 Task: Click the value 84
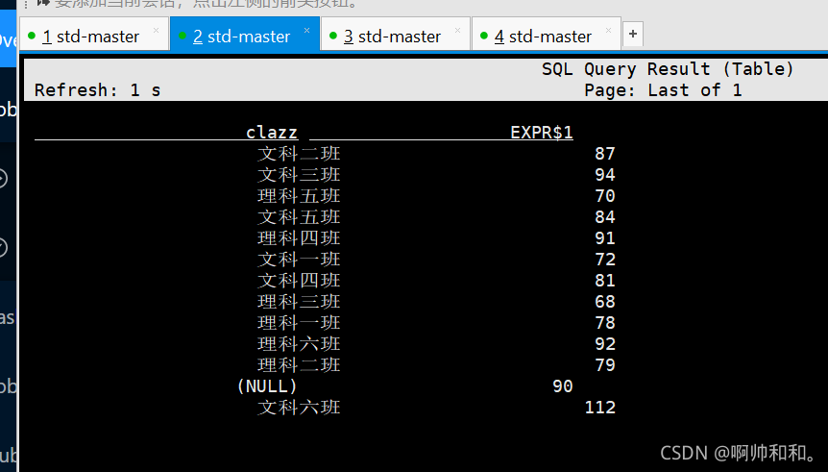click(604, 217)
